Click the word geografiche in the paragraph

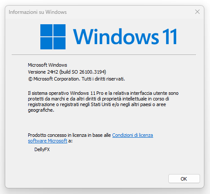tap(41, 110)
